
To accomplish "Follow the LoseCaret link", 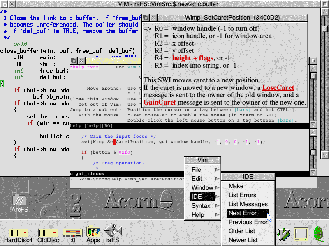I will point(278,88).
